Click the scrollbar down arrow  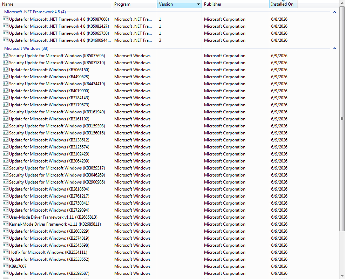point(342,276)
